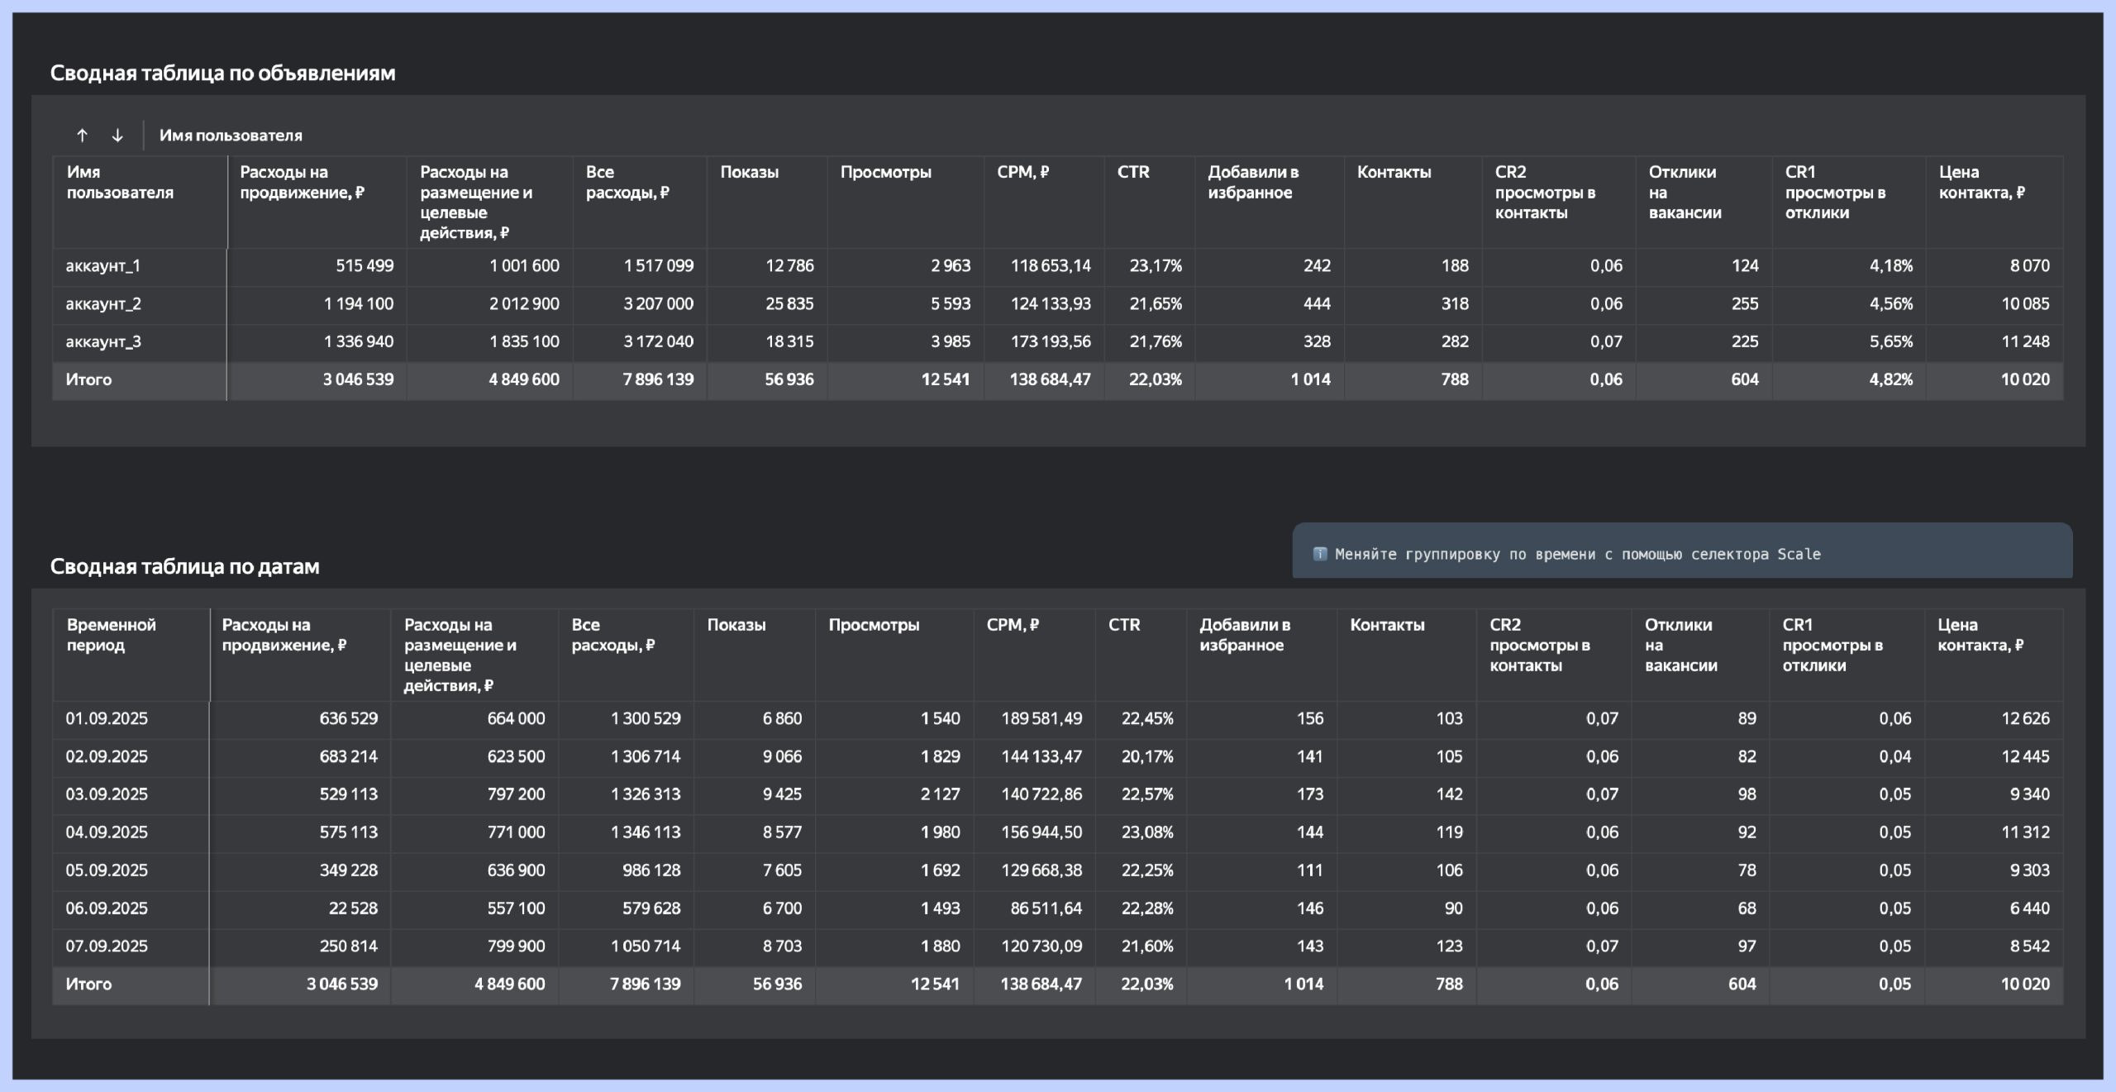Click the info icon in Scale hint

[x=1319, y=554]
